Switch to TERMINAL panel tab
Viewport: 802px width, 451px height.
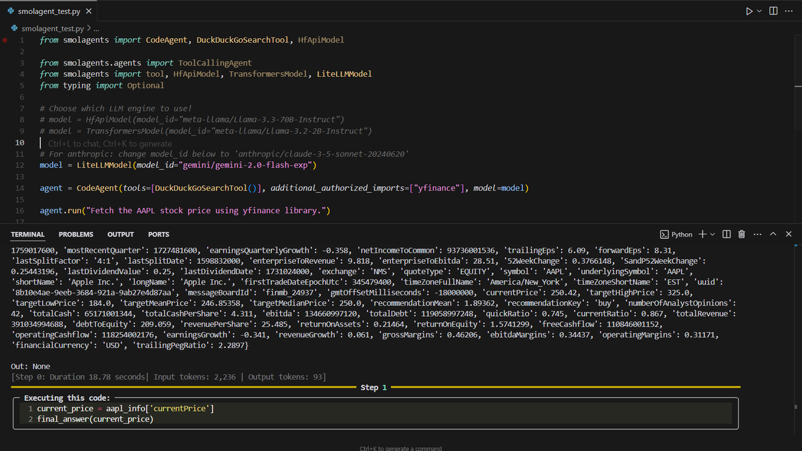[x=27, y=235]
